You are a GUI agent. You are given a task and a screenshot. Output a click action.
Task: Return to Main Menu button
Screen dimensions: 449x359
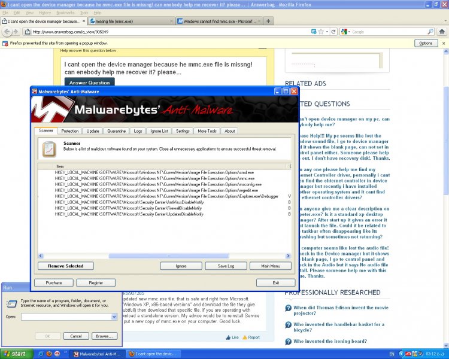pos(271,266)
